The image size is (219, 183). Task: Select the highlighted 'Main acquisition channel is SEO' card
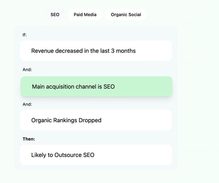(x=96, y=87)
